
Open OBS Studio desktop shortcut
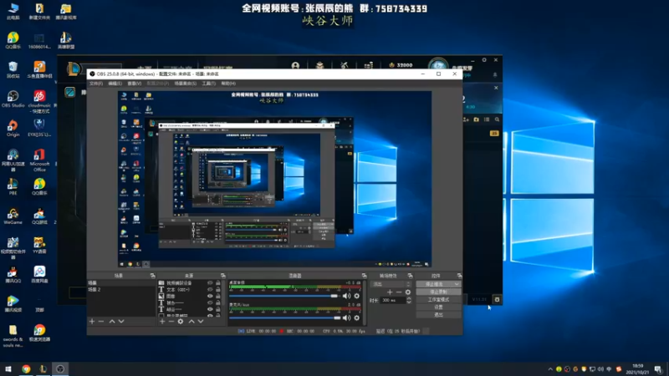(13, 99)
